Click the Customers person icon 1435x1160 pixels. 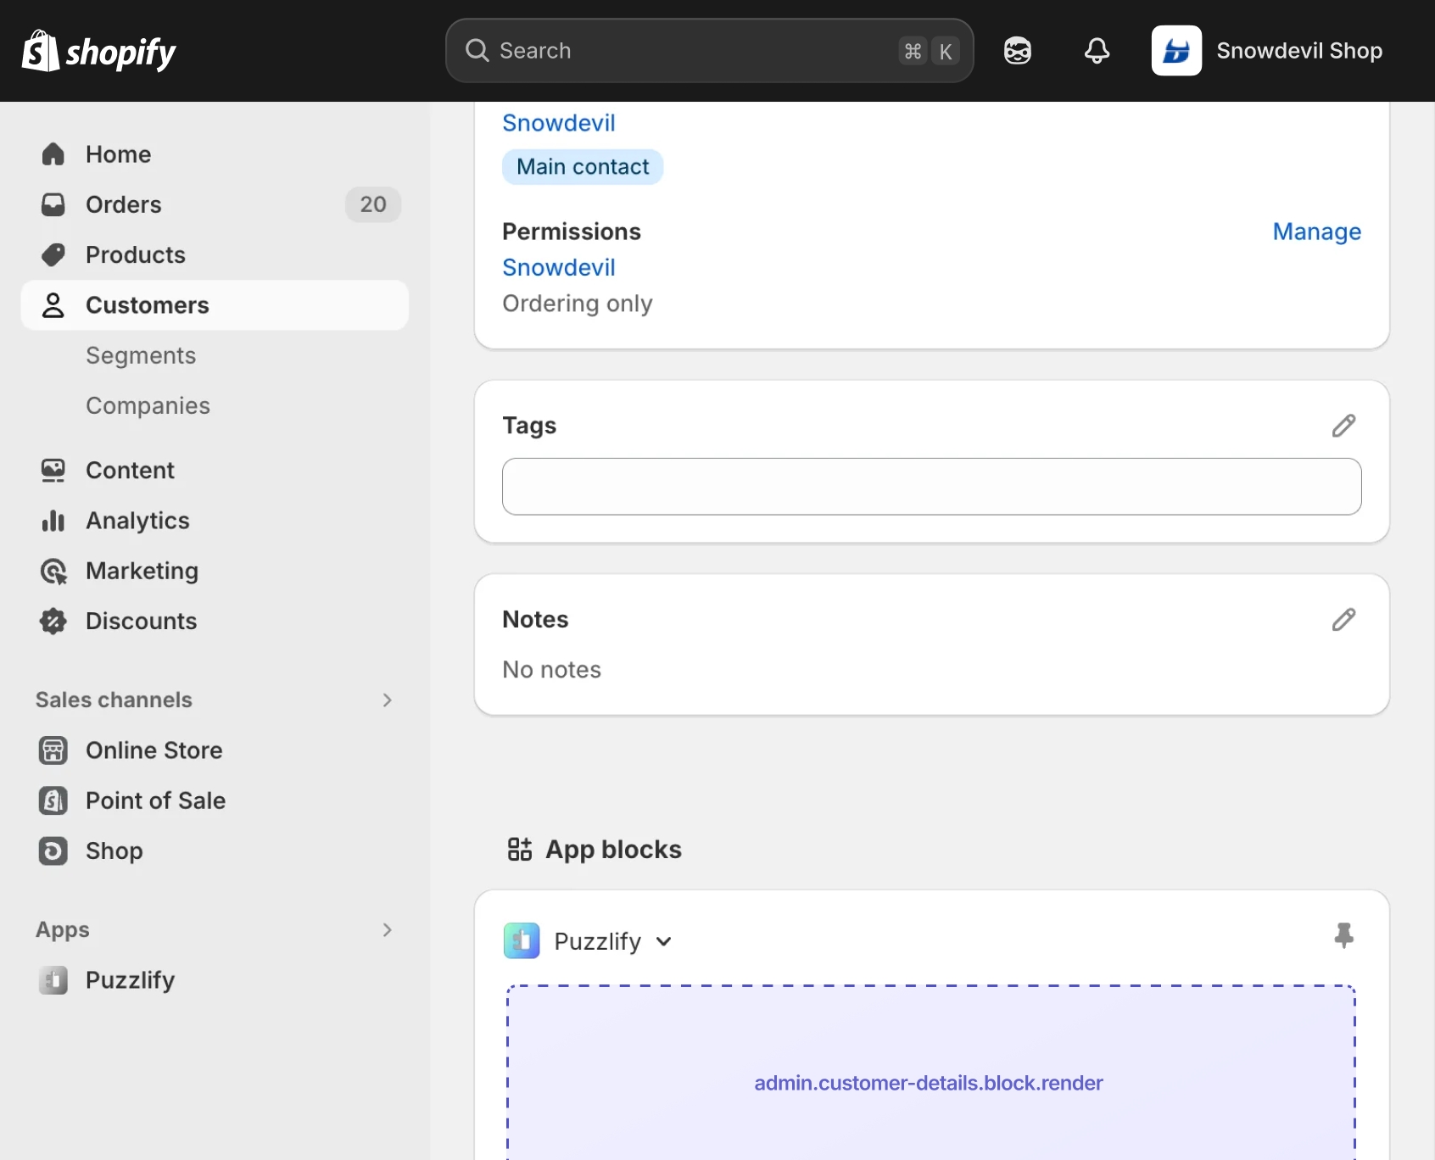click(x=53, y=305)
